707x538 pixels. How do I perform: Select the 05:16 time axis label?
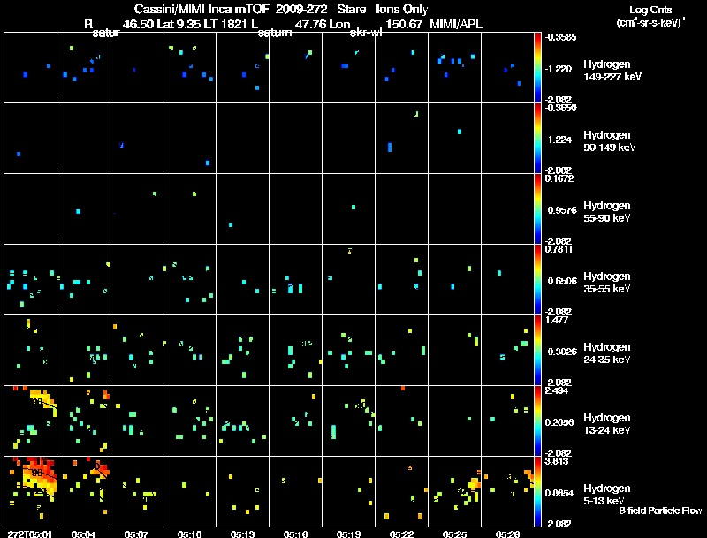pyautogui.click(x=296, y=534)
